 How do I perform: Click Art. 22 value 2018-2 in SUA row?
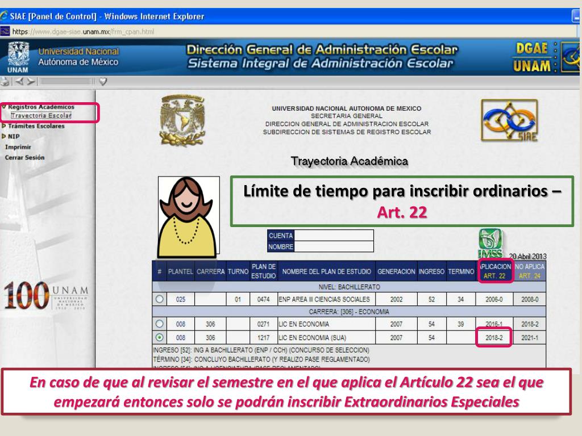(x=494, y=338)
